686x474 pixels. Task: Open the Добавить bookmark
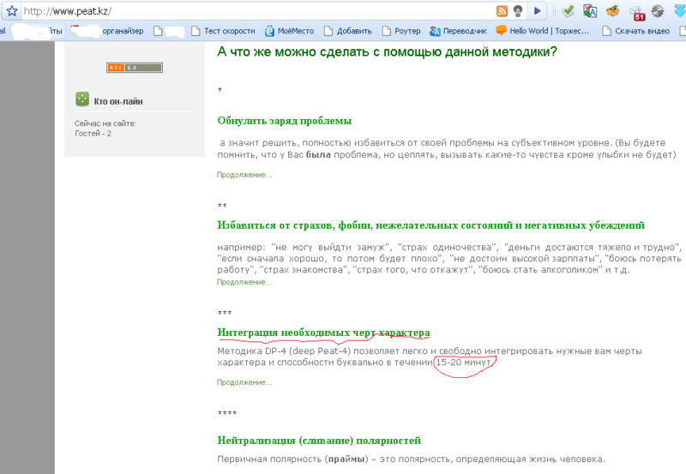click(348, 31)
